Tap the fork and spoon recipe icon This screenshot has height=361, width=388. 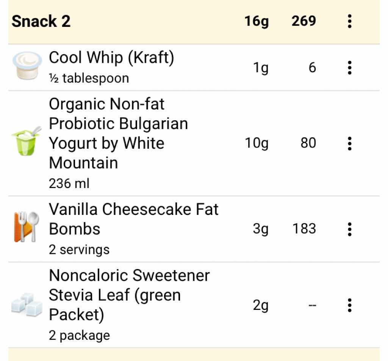point(26,226)
